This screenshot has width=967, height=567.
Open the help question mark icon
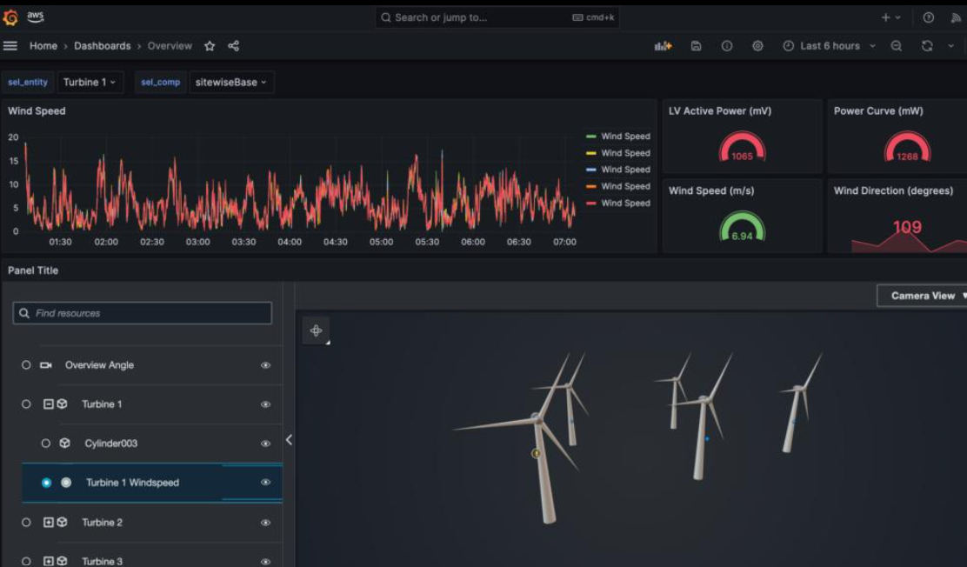[x=928, y=17]
